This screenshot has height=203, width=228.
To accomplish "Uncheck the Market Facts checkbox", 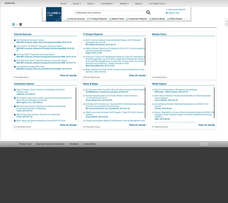I will point(110,19).
